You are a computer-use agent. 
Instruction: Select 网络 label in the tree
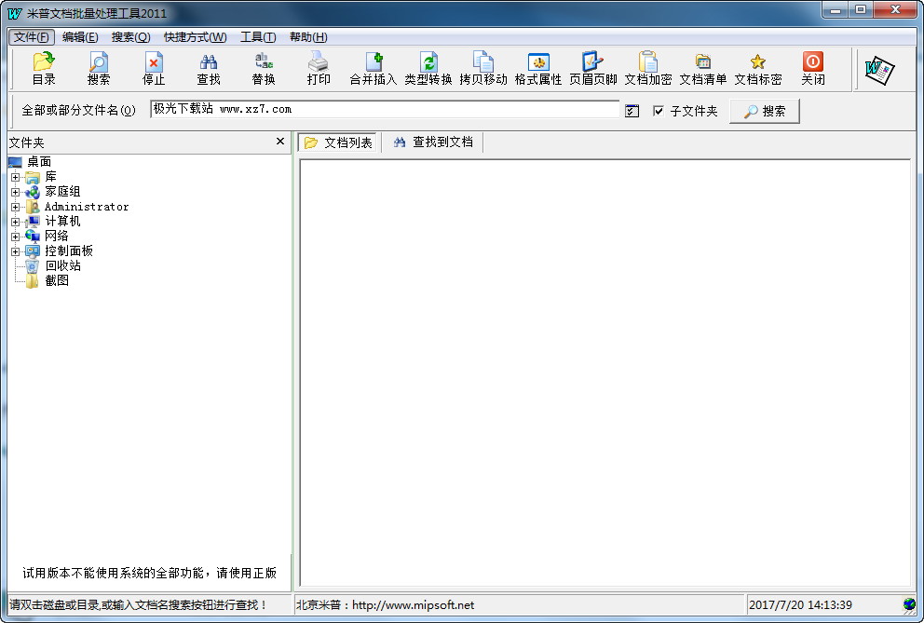(x=57, y=236)
